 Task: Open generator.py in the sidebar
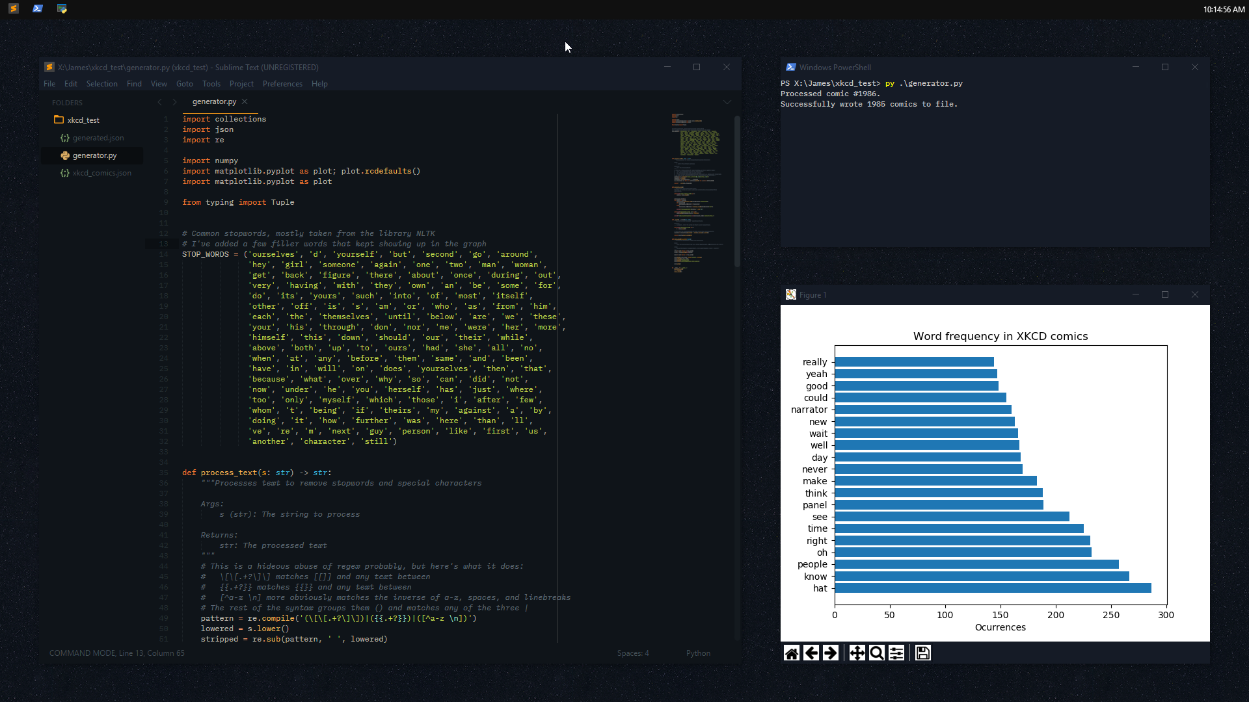95,155
